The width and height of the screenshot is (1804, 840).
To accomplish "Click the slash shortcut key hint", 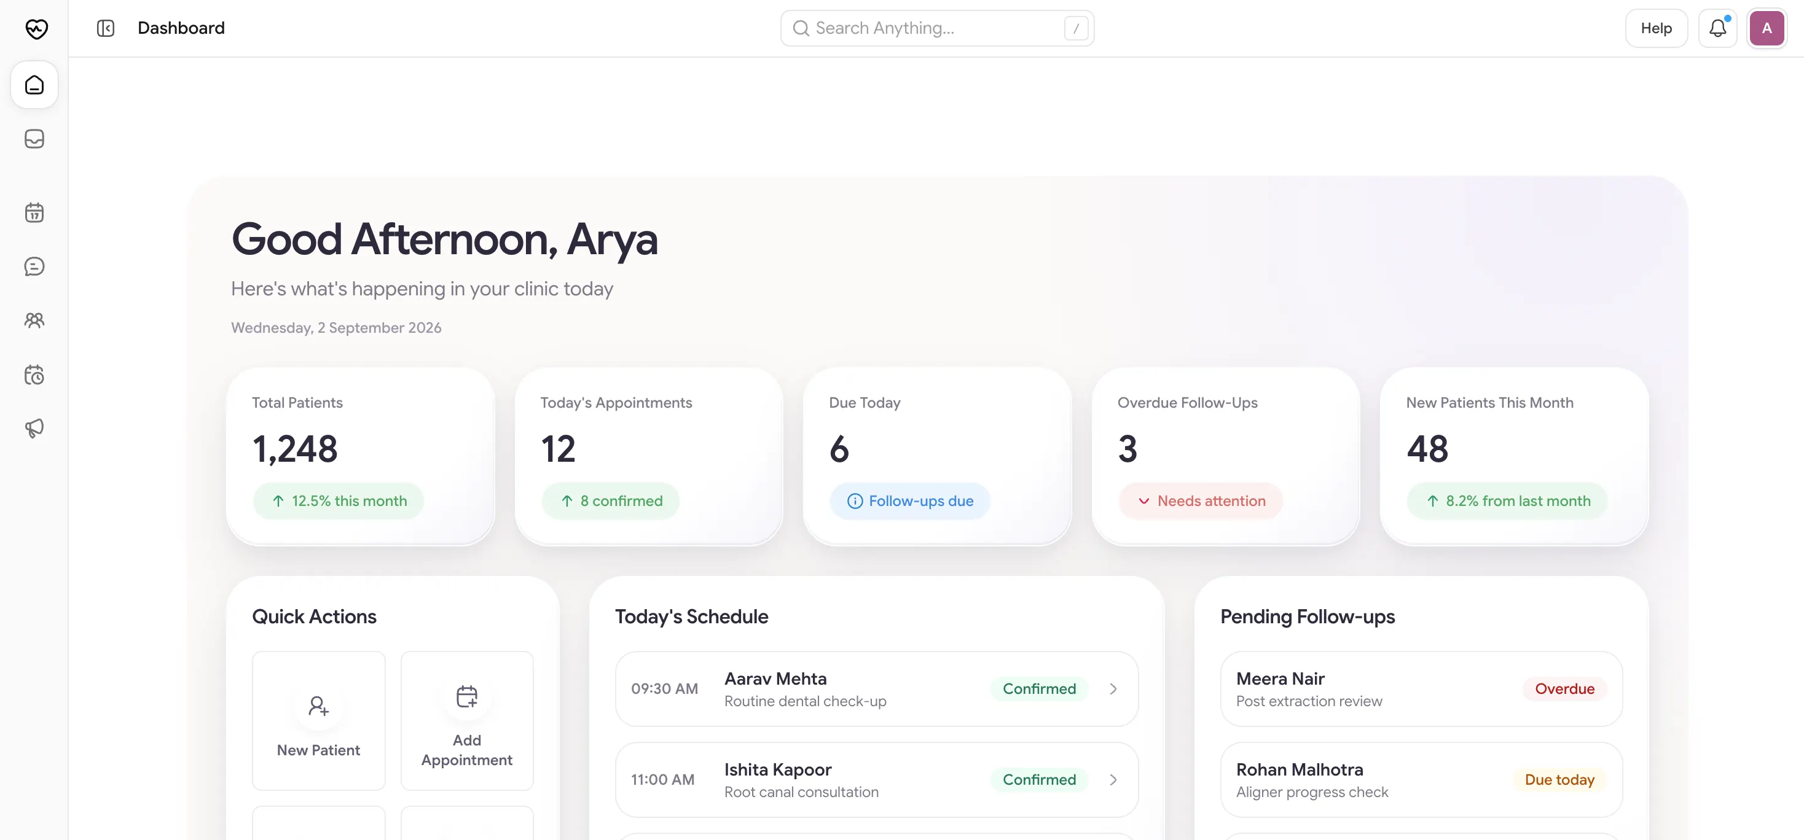I will coord(1076,29).
